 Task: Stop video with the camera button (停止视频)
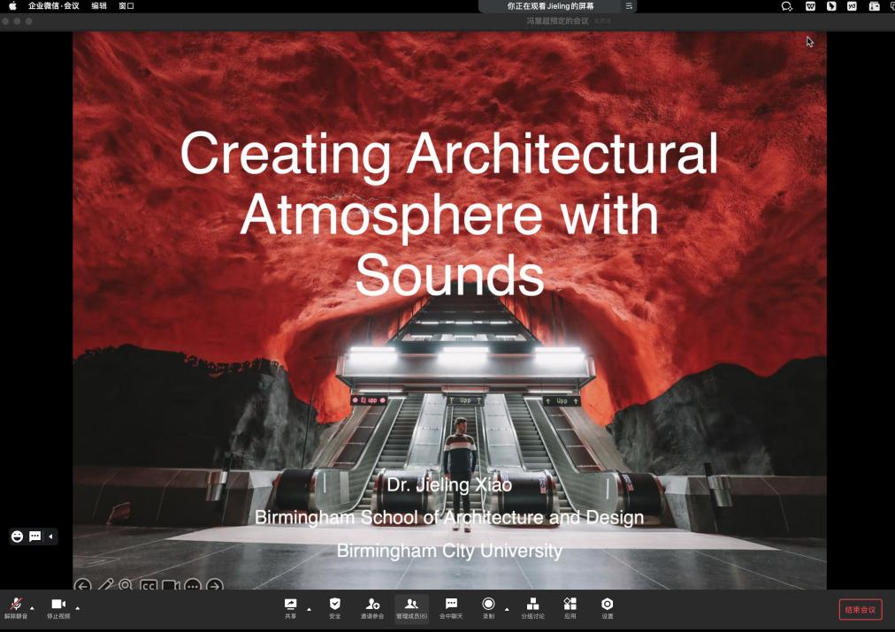coord(58,606)
